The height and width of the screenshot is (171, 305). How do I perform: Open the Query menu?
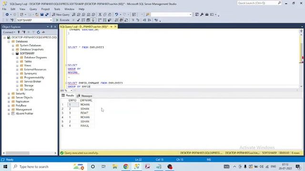33,9
